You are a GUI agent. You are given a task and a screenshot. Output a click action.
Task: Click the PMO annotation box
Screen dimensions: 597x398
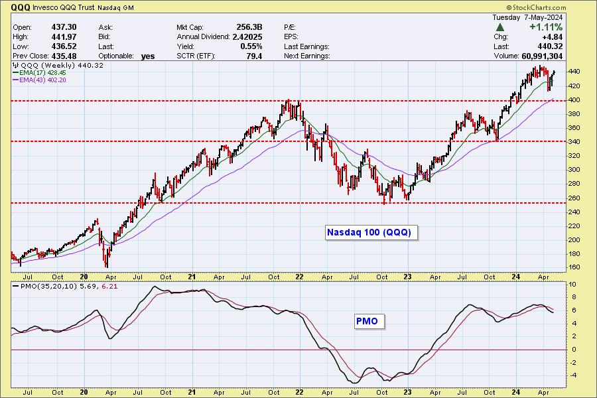pos(369,321)
